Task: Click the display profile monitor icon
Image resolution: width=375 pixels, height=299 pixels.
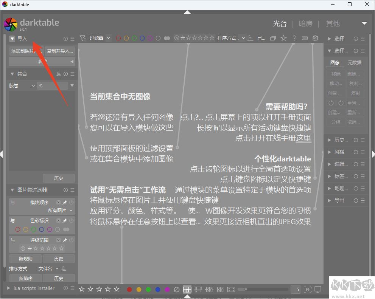Action: (x=318, y=289)
